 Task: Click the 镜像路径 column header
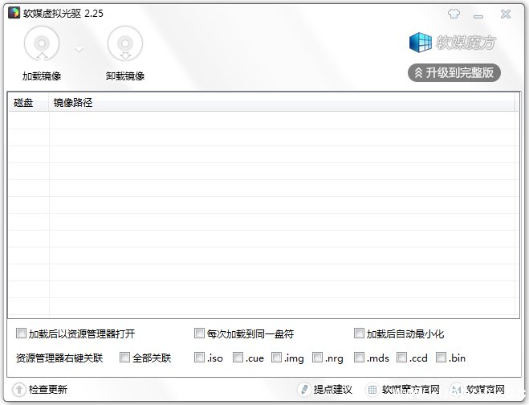(73, 103)
